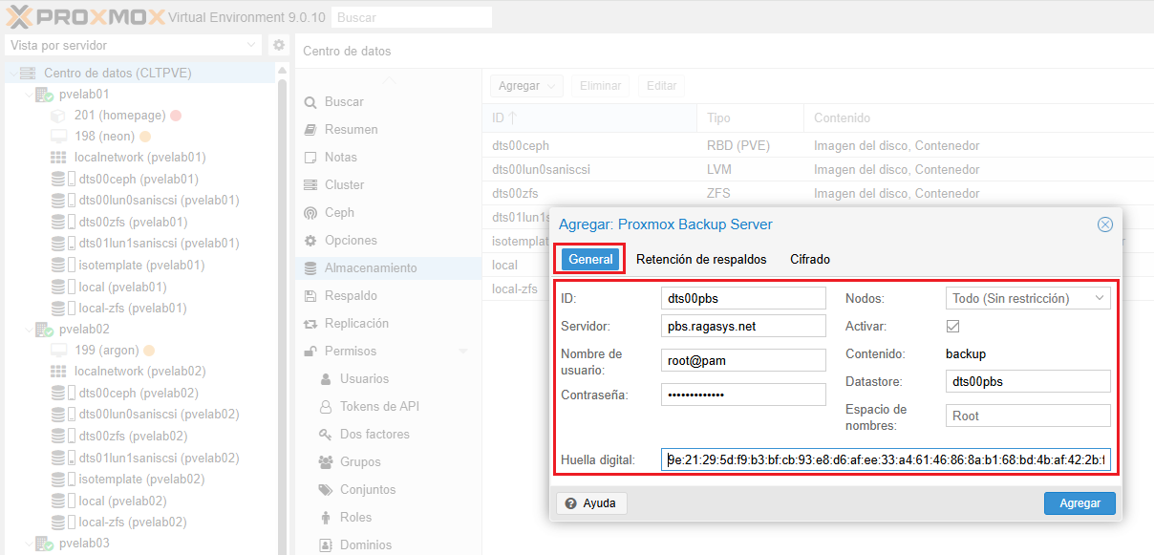Collapse the Permisos submenu arrow
This screenshot has height=555, width=1154.
[463, 352]
